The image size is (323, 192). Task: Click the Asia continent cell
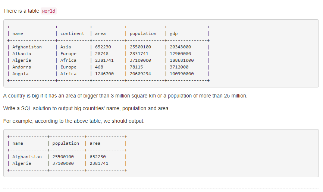coord(66,47)
